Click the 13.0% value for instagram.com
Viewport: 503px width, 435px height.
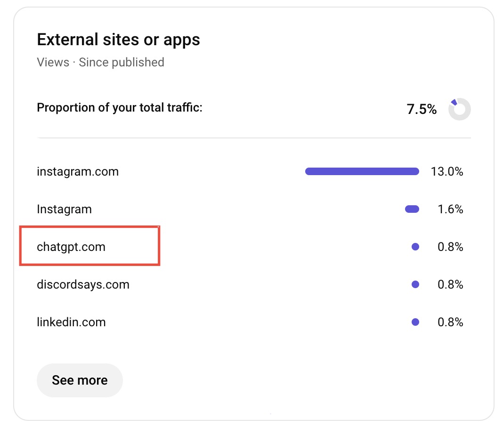pyautogui.click(x=446, y=171)
